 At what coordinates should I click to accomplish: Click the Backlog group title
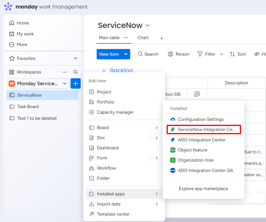pos(121,70)
